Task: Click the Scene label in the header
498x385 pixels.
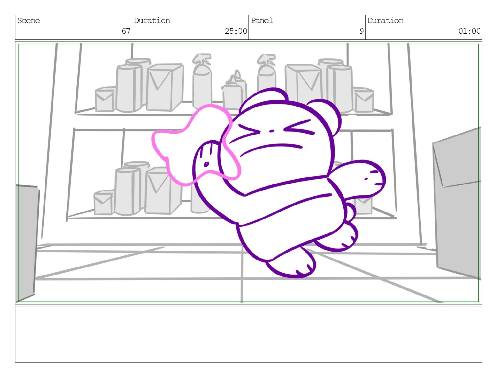Action: click(x=29, y=21)
